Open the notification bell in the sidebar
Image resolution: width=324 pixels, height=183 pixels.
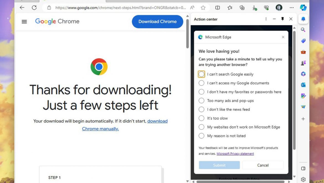303,19
